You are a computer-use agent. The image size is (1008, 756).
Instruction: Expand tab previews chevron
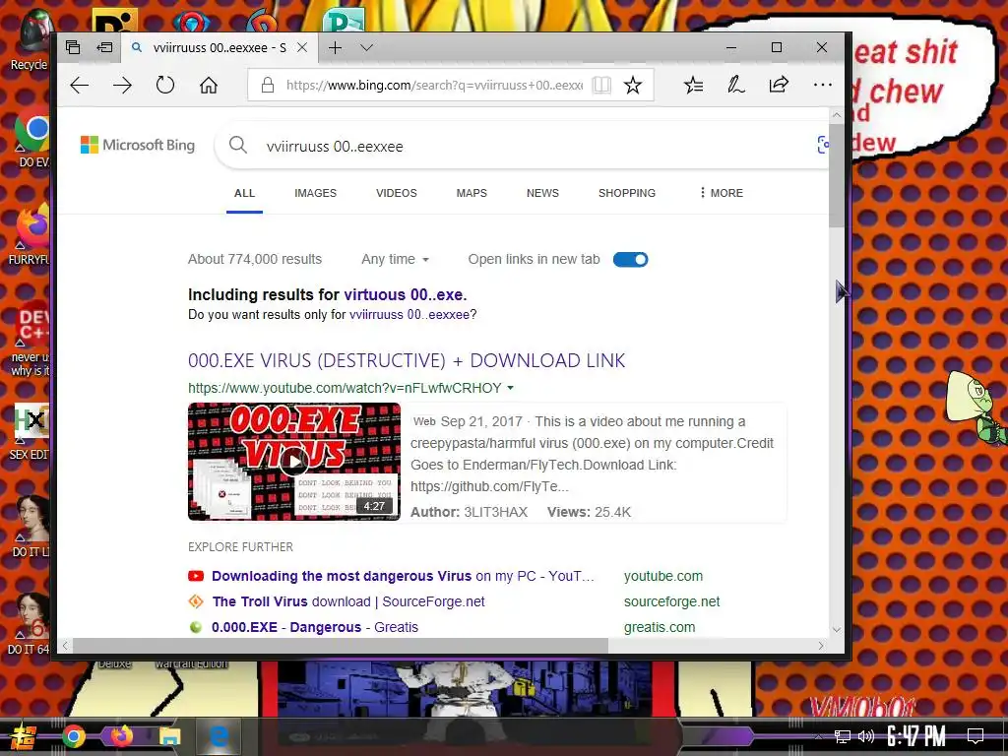(366, 47)
